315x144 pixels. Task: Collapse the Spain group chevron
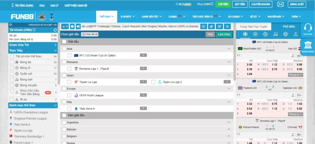[229, 75]
